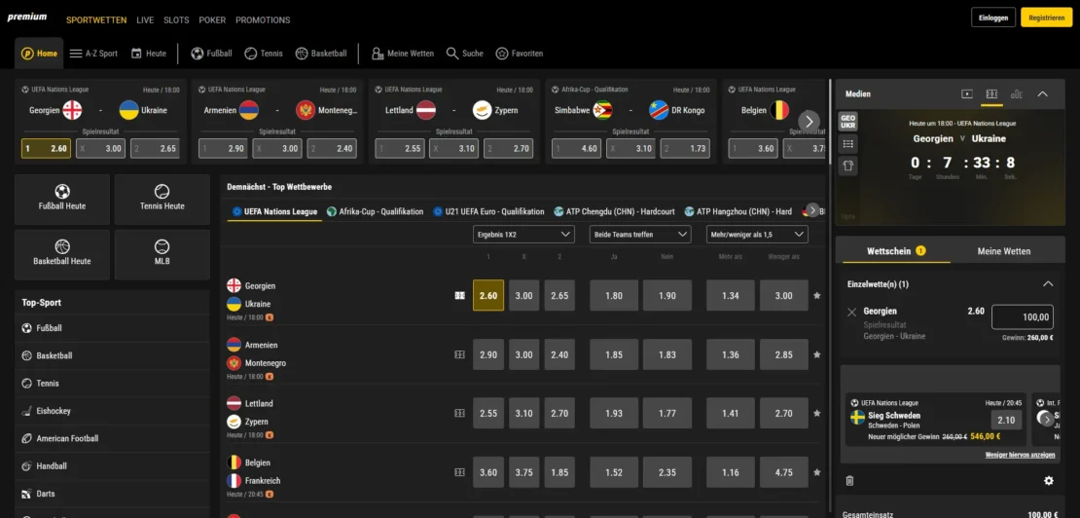
Task: Deselect the highlighted 2.60 odds in Georgien table row
Action: click(488, 295)
